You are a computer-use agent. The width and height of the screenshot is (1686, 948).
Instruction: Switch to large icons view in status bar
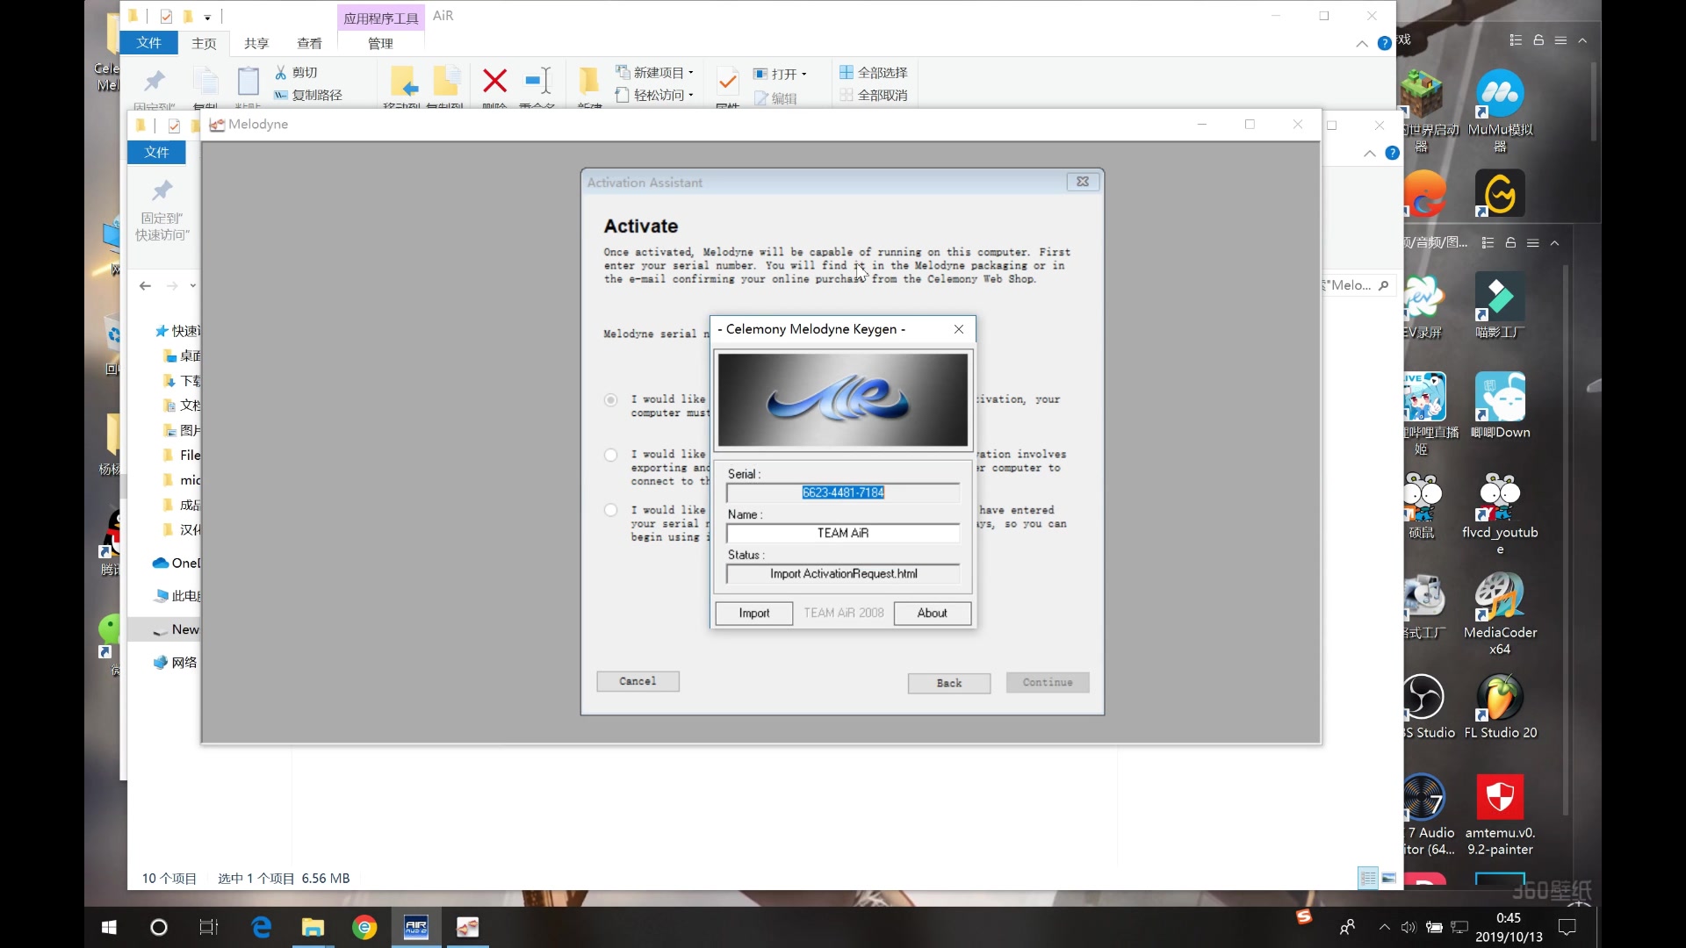[x=1389, y=878]
